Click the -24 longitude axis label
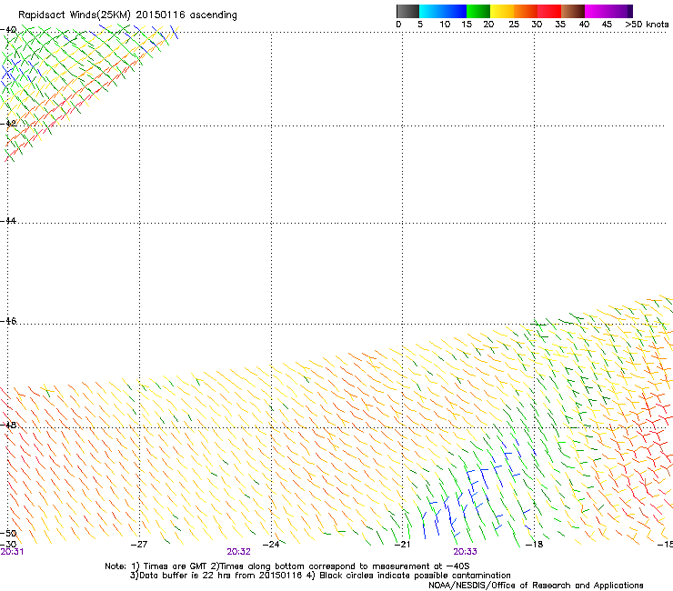Screen dimensions: 673x591 click(x=271, y=545)
